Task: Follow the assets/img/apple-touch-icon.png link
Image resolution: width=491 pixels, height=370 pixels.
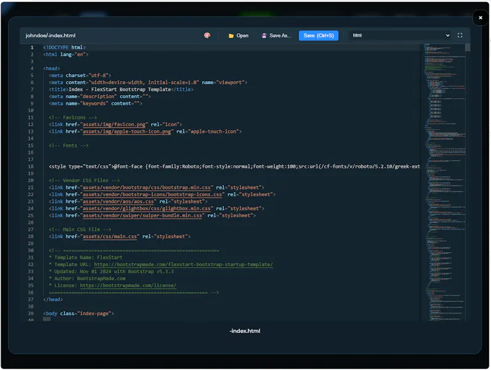Action: tap(127, 131)
